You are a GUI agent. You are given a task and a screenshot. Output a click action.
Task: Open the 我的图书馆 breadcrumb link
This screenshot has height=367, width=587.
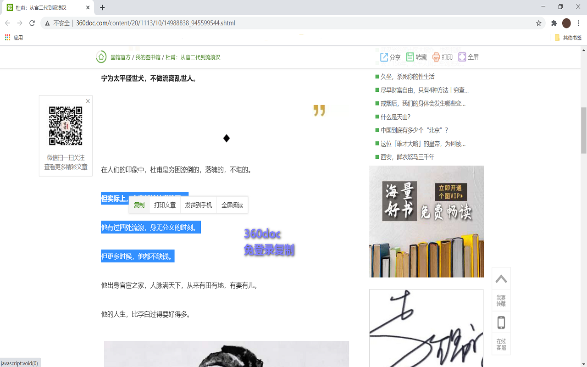148,57
